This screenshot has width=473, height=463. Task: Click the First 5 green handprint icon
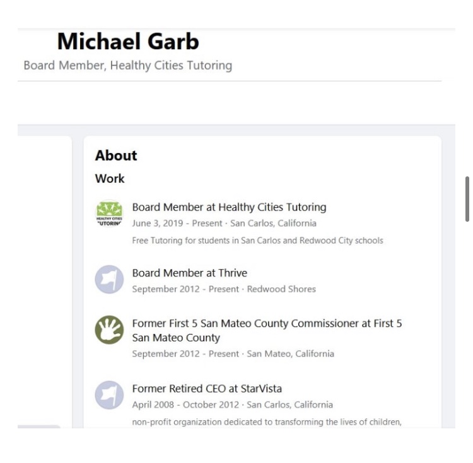109,329
